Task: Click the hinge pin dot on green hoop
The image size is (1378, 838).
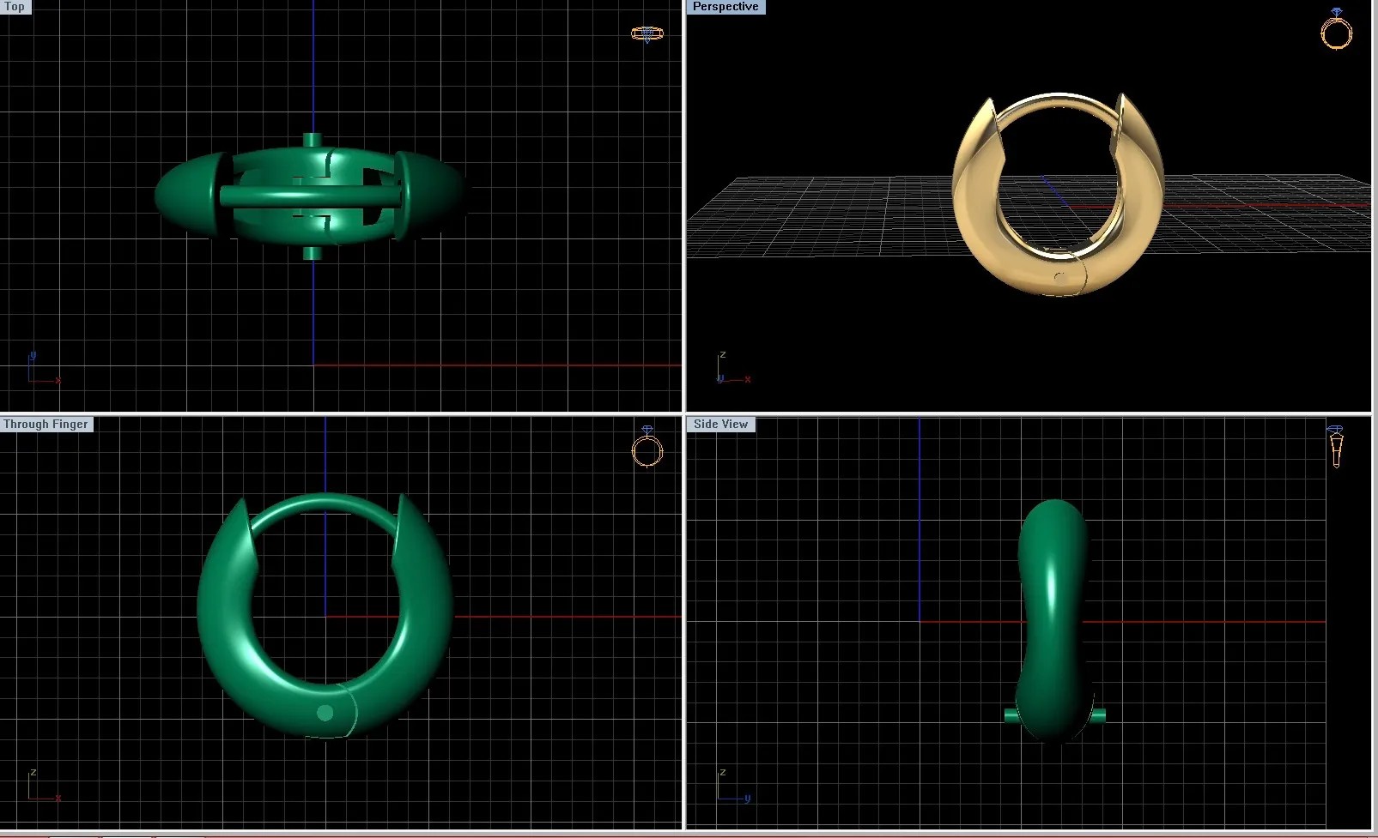Action: coord(325,713)
